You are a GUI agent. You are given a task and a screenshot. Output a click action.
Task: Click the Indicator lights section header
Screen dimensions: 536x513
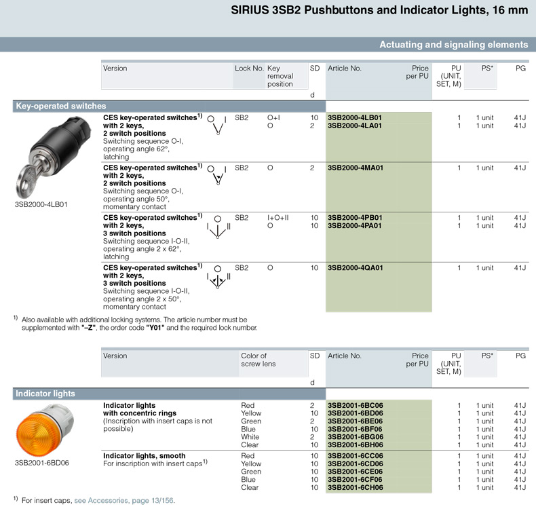pyautogui.click(x=45, y=394)
